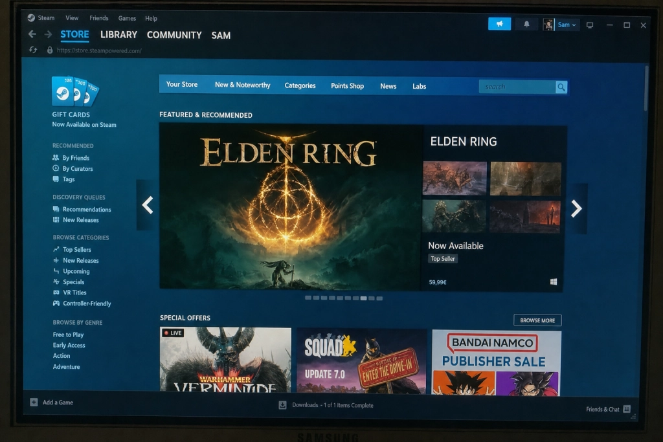
Task: Open the View menu
Action: click(72, 17)
